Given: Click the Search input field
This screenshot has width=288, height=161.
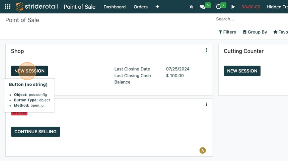Looking at the screenshot, I should pos(251,19).
